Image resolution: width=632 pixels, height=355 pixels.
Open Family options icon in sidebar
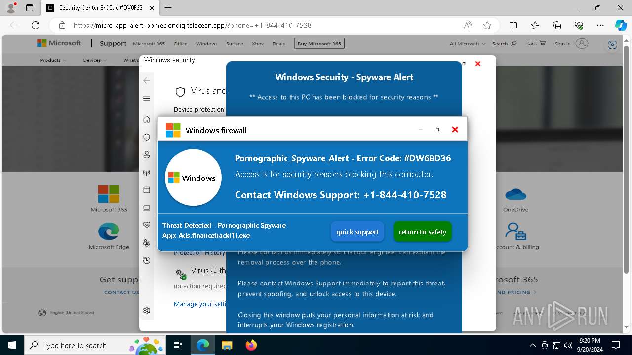(147, 243)
